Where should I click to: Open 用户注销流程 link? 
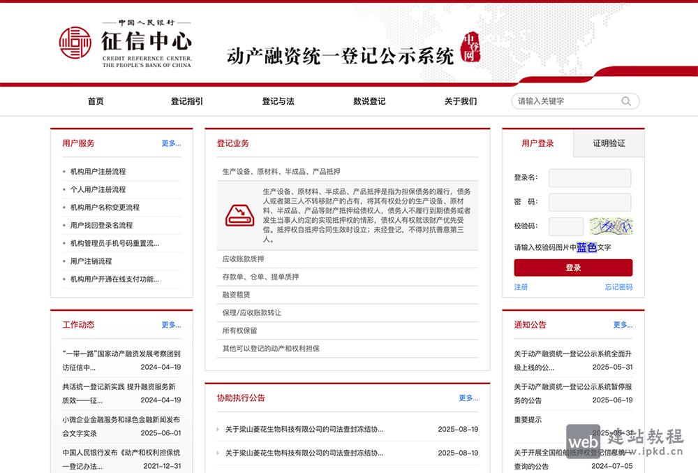(91, 261)
